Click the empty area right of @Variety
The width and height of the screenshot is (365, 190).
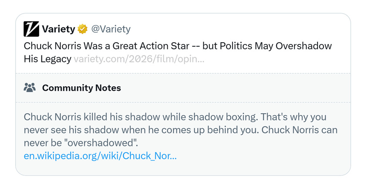tap(240, 29)
